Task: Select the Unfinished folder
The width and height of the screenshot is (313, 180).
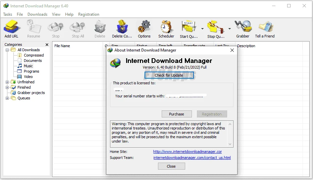Action: pos(26,82)
